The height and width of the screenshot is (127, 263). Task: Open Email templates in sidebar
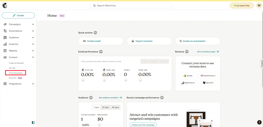point(16,73)
